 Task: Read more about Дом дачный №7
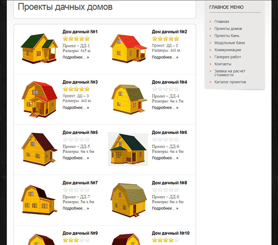point(76,208)
